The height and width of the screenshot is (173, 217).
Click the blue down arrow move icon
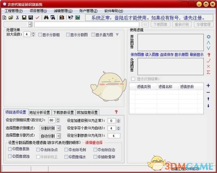click(208, 106)
